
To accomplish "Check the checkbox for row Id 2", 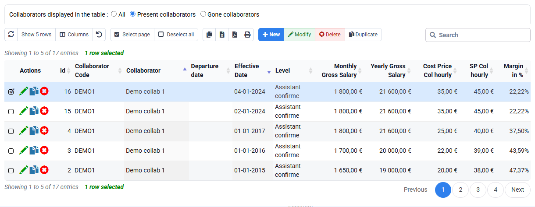I will click(11, 171).
